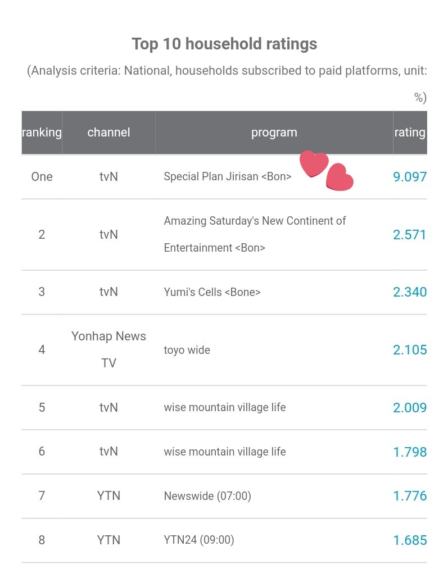Open the 1.776 rating link
Image resolution: width=448 pixels, height=569 pixels.
coord(410,495)
